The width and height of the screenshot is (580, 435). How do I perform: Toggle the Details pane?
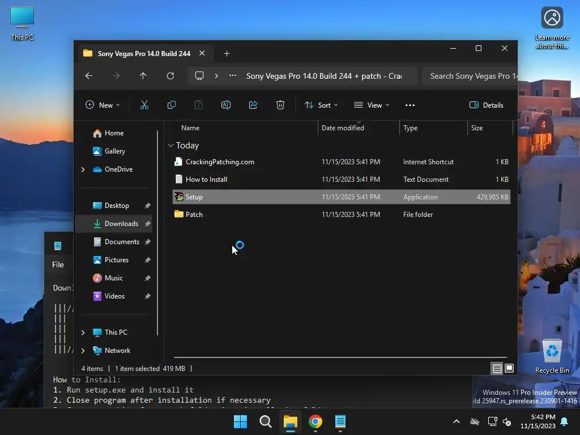[x=486, y=105]
